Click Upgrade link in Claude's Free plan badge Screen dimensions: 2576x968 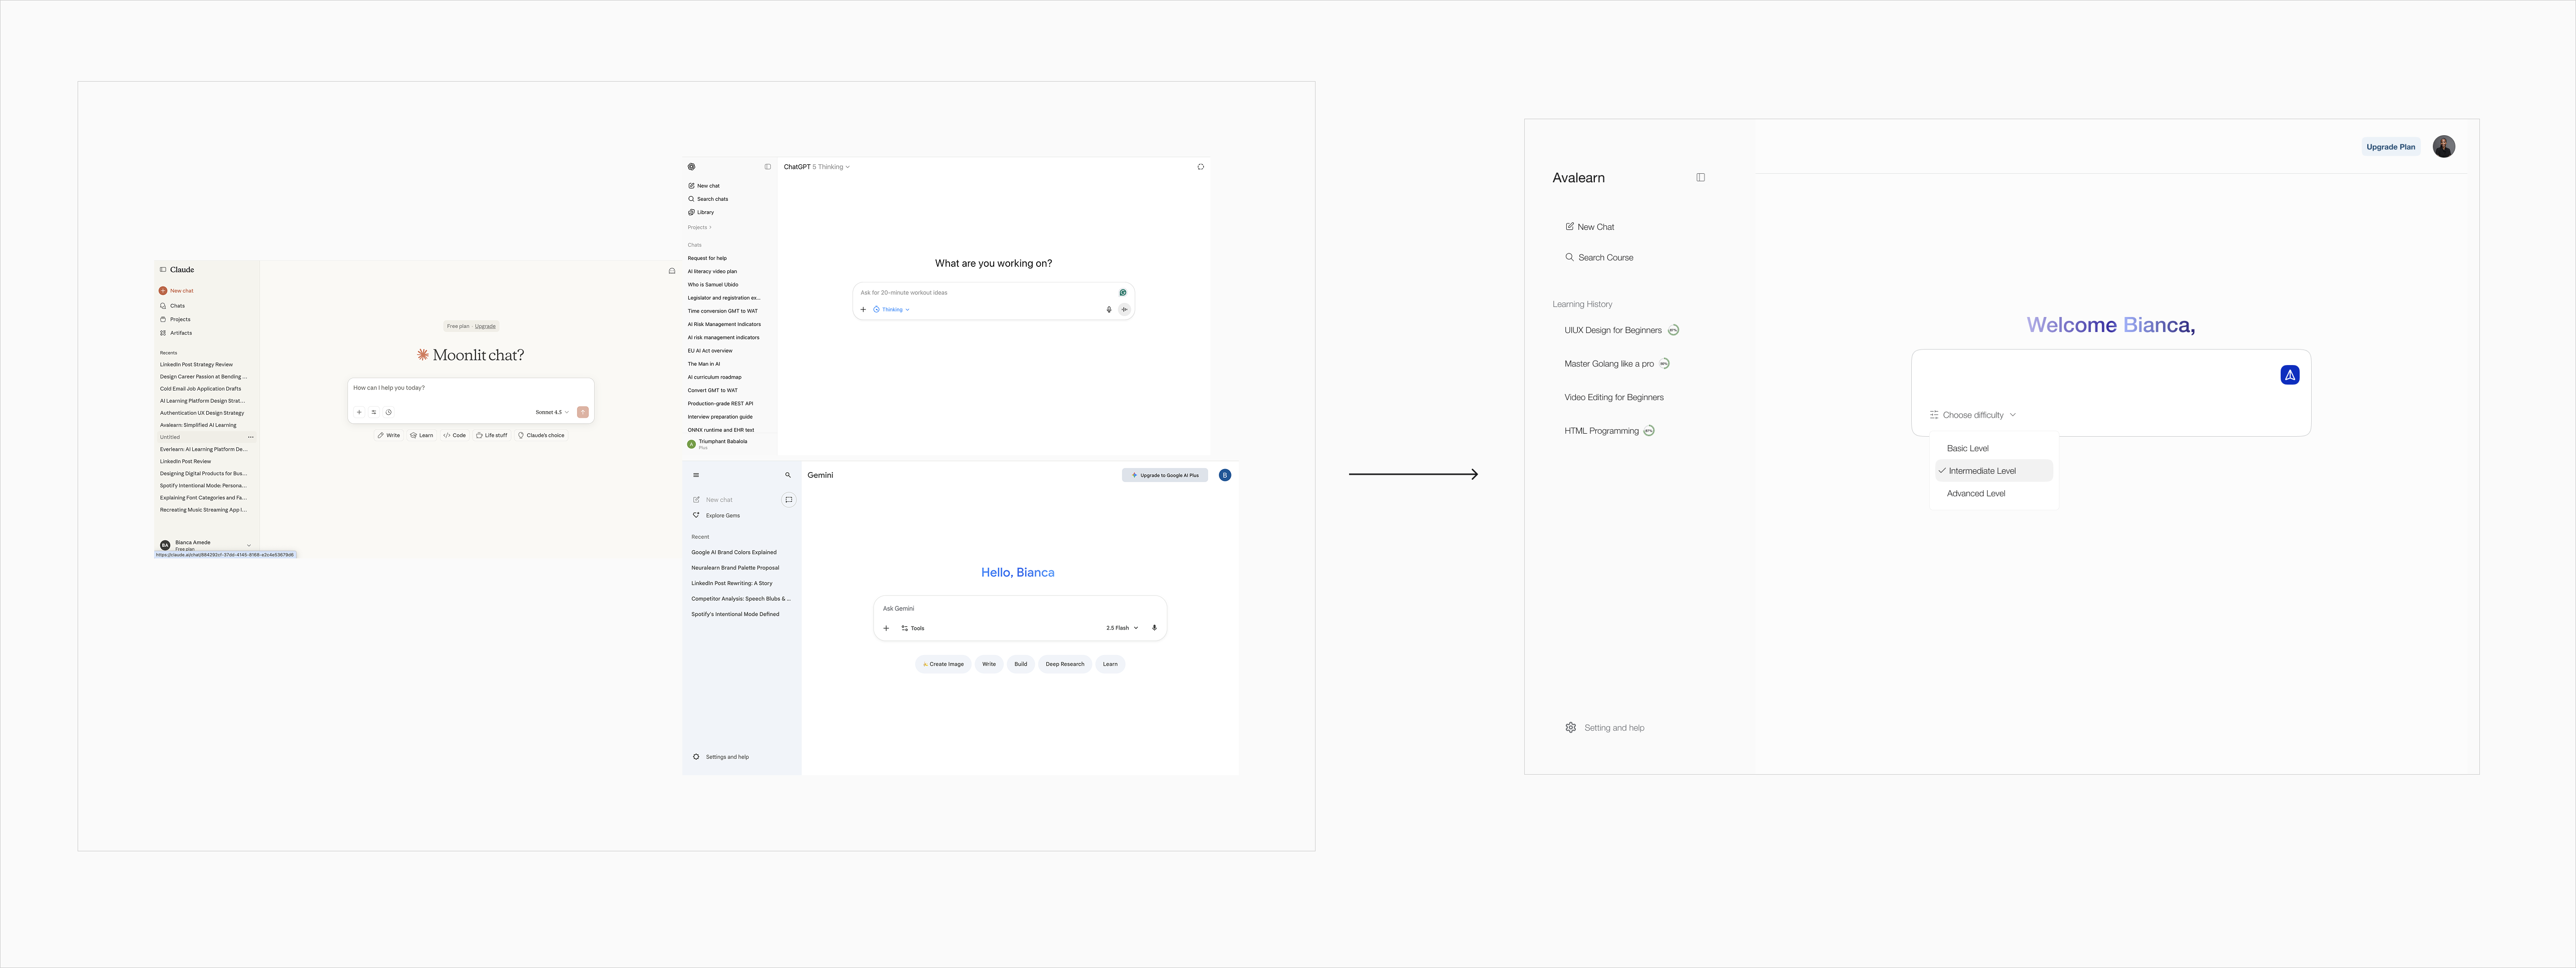(485, 326)
